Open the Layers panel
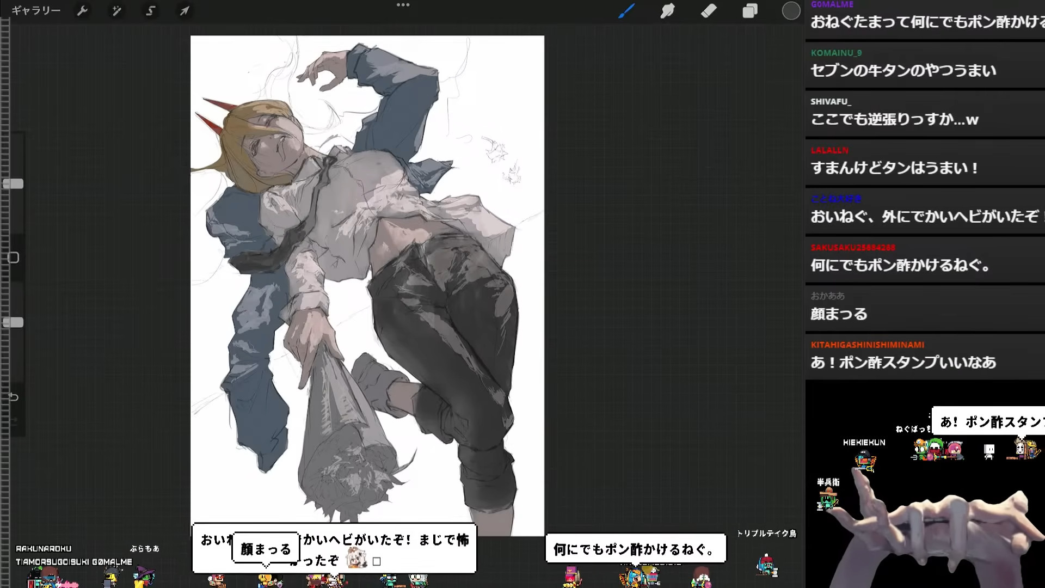 point(750,10)
